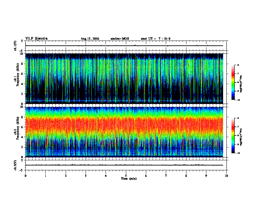This screenshot has width=255, height=197.
Task: Click the "5" tick on ch.1(V) axis
Action: [x=22, y=41]
